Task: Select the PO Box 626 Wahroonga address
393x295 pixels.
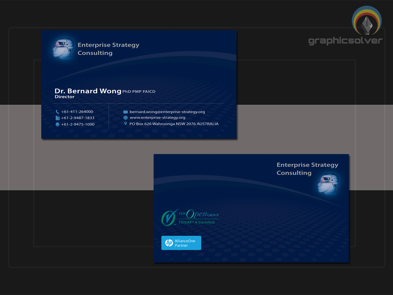Action: tap(174, 124)
